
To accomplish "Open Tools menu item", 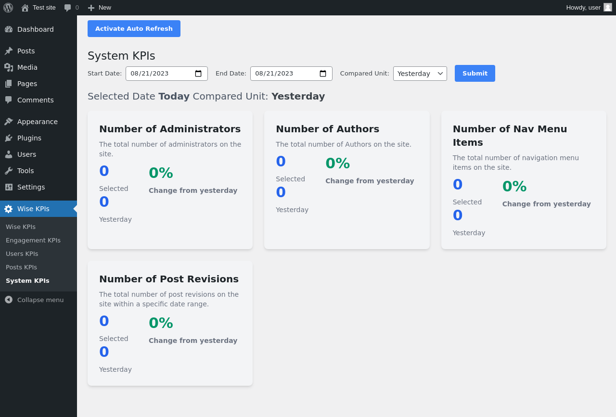I will (x=38, y=171).
